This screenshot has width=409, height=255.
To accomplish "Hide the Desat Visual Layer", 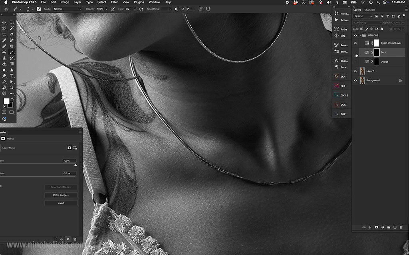I will pos(355,43).
